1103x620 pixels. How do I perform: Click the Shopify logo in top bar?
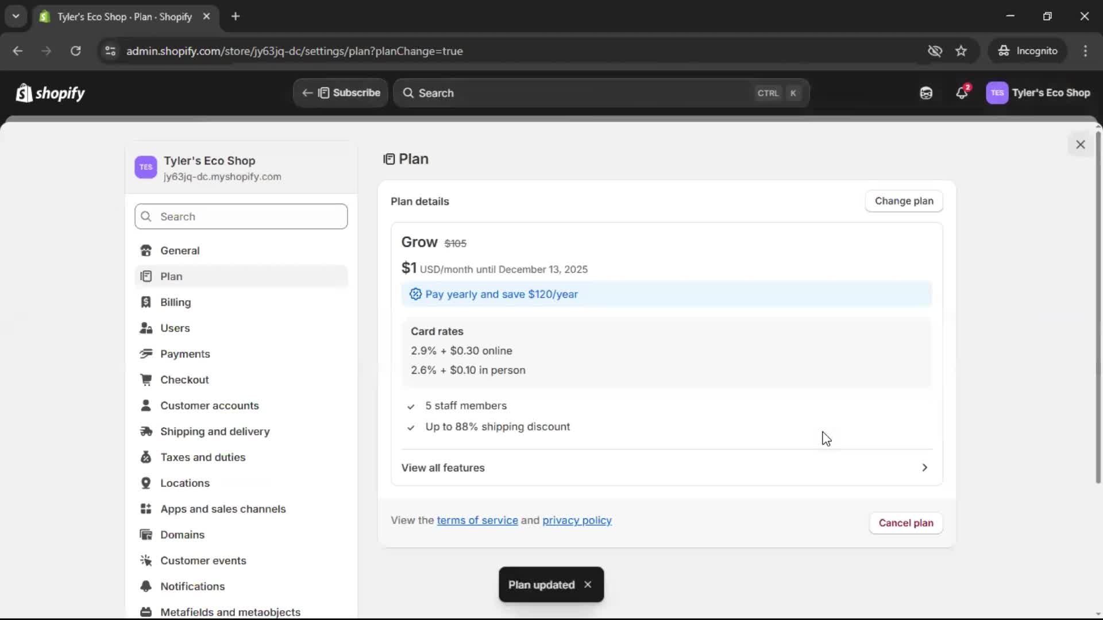point(50,93)
